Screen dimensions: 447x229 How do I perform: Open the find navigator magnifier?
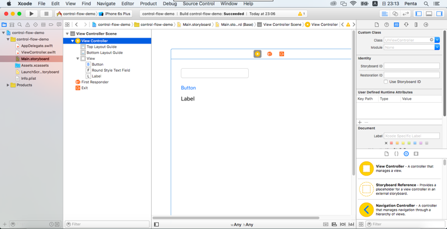[x=19, y=25]
